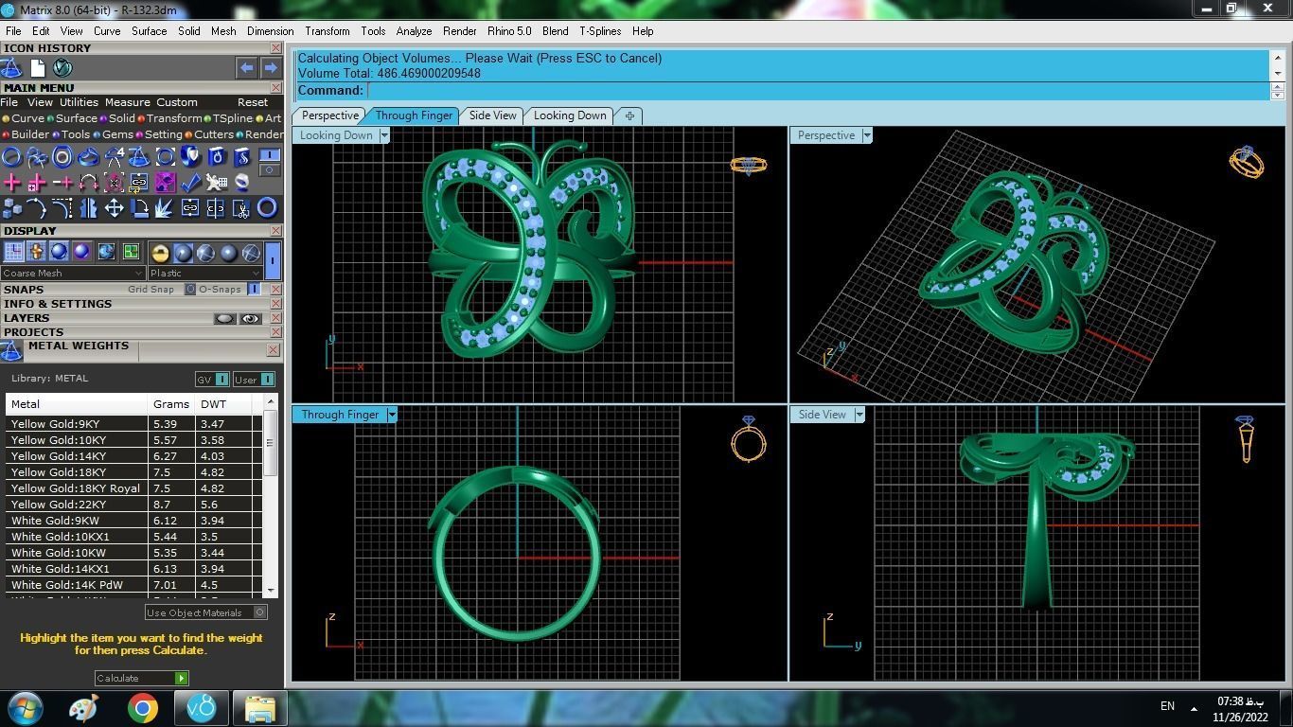Open Side View viewport dropdown arrow
1293x727 pixels.
point(859,415)
